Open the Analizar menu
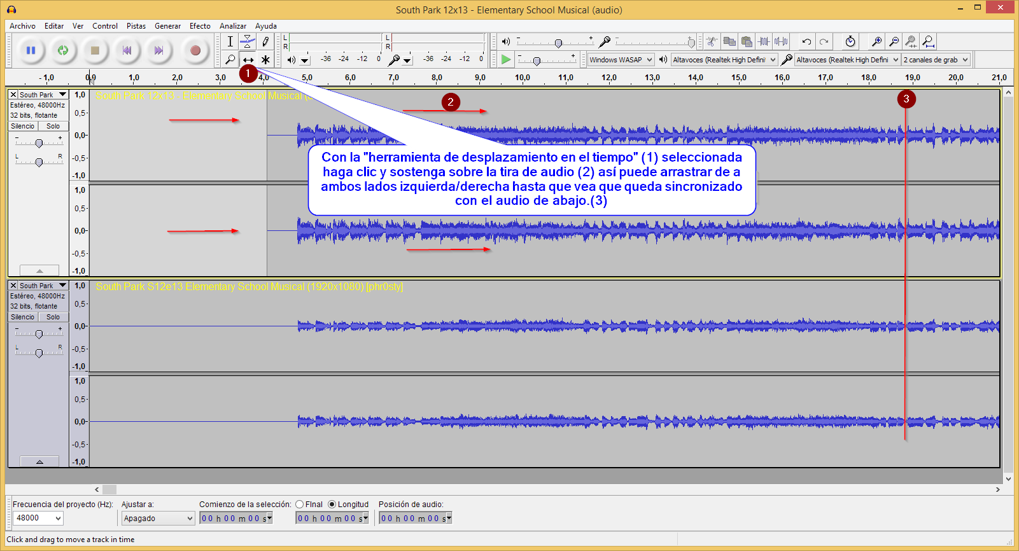Viewport: 1019px width, 551px height. pos(233,26)
